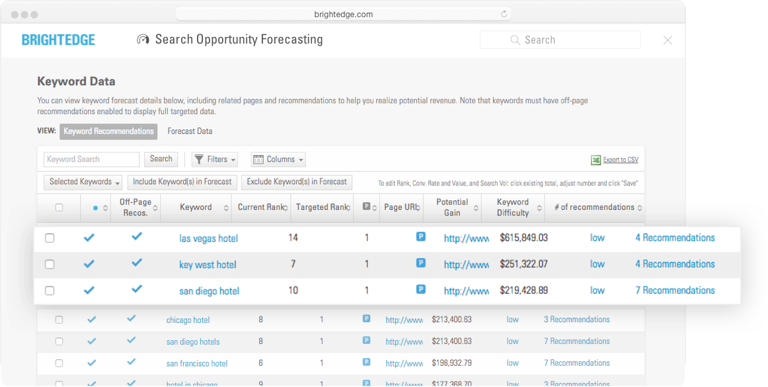Expand the Filters dropdown arrow

234,160
